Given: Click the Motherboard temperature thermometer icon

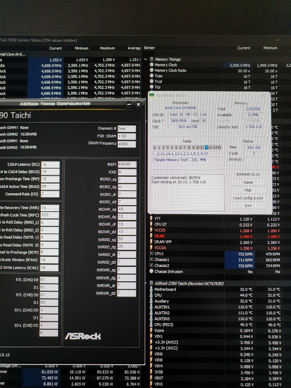Looking at the screenshot, I should [x=151, y=289].
